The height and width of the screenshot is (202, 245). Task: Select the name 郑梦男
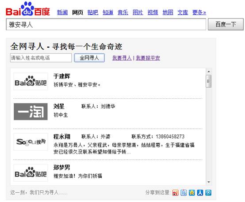[x=62, y=168]
